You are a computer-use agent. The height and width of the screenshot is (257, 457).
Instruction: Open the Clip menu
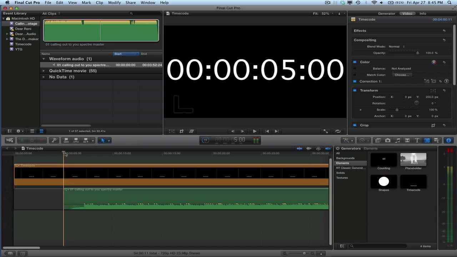(99, 2)
